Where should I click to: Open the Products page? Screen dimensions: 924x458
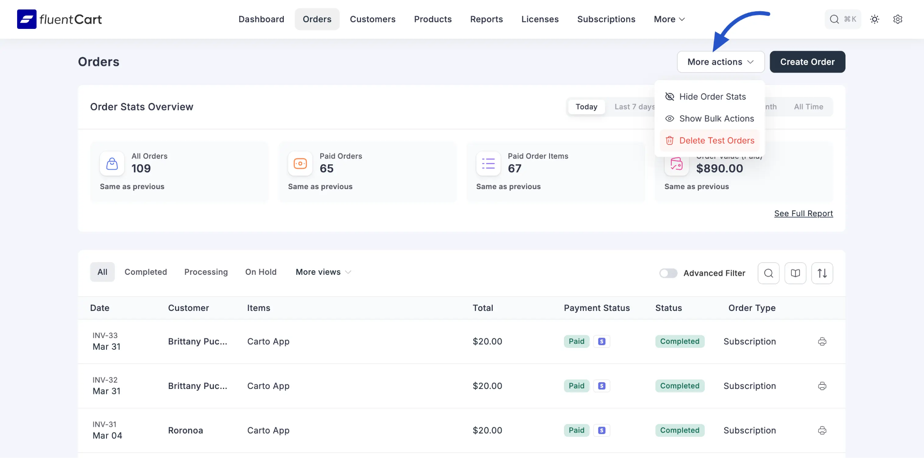pyautogui.click(x=433, y=19)
